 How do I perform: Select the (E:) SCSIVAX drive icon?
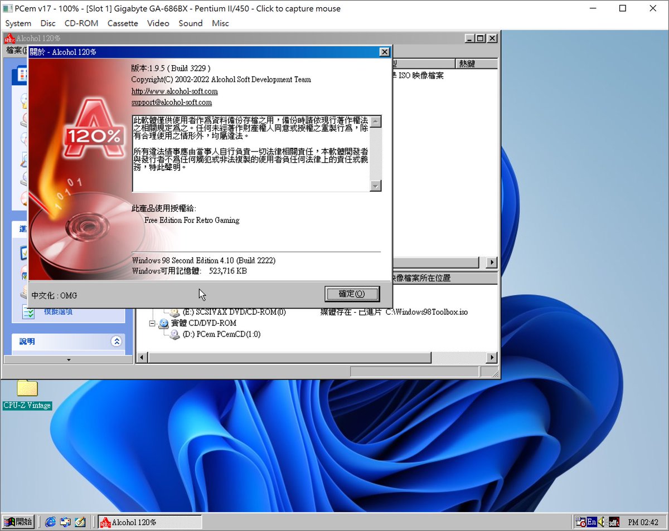(x=174, y=312)
